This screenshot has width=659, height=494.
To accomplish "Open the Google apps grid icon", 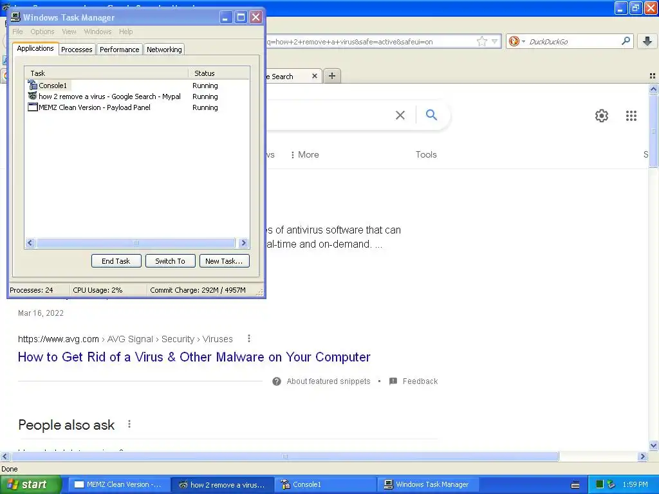I will click(631, 116).
